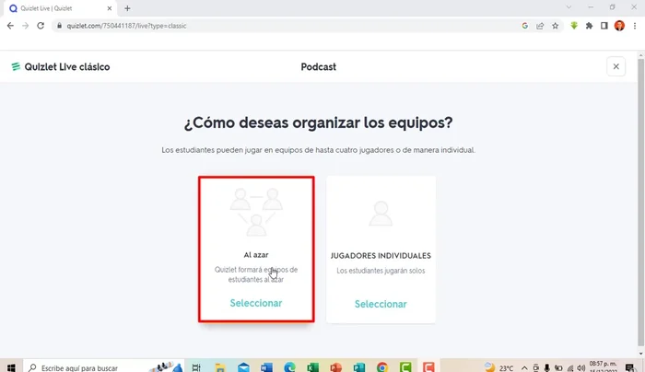View site security lock info
The height and width of the screenshot is (372, 645).
click(x=59, y=26)
